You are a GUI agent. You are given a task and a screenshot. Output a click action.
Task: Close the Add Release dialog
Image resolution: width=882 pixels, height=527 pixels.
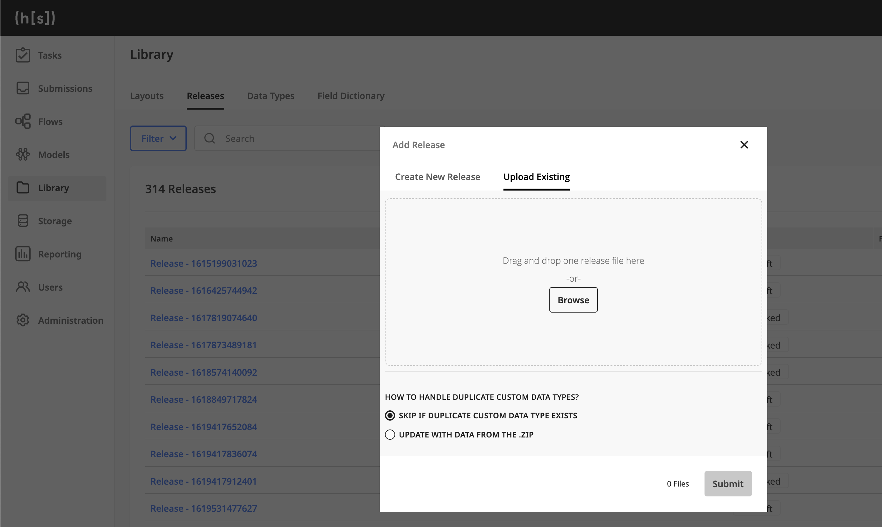tap(744, 145)
